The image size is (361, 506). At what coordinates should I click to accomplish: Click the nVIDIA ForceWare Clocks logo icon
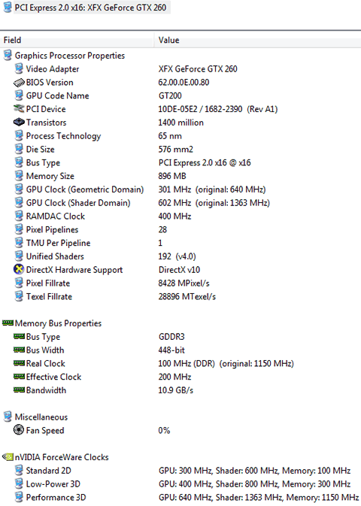click(8, 457)
